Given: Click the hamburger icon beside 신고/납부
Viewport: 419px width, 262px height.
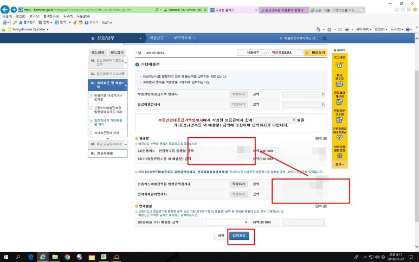Looking at the screenshot, I should point(93,38).
